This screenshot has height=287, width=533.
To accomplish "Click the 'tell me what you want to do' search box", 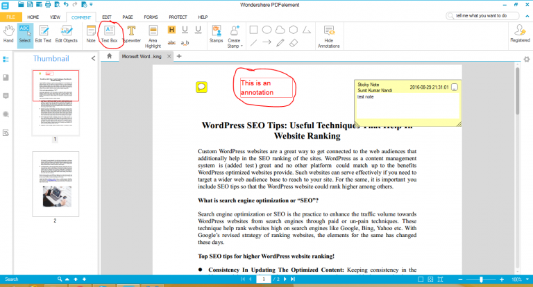I will pyautogui.click(x=483, y=16).
